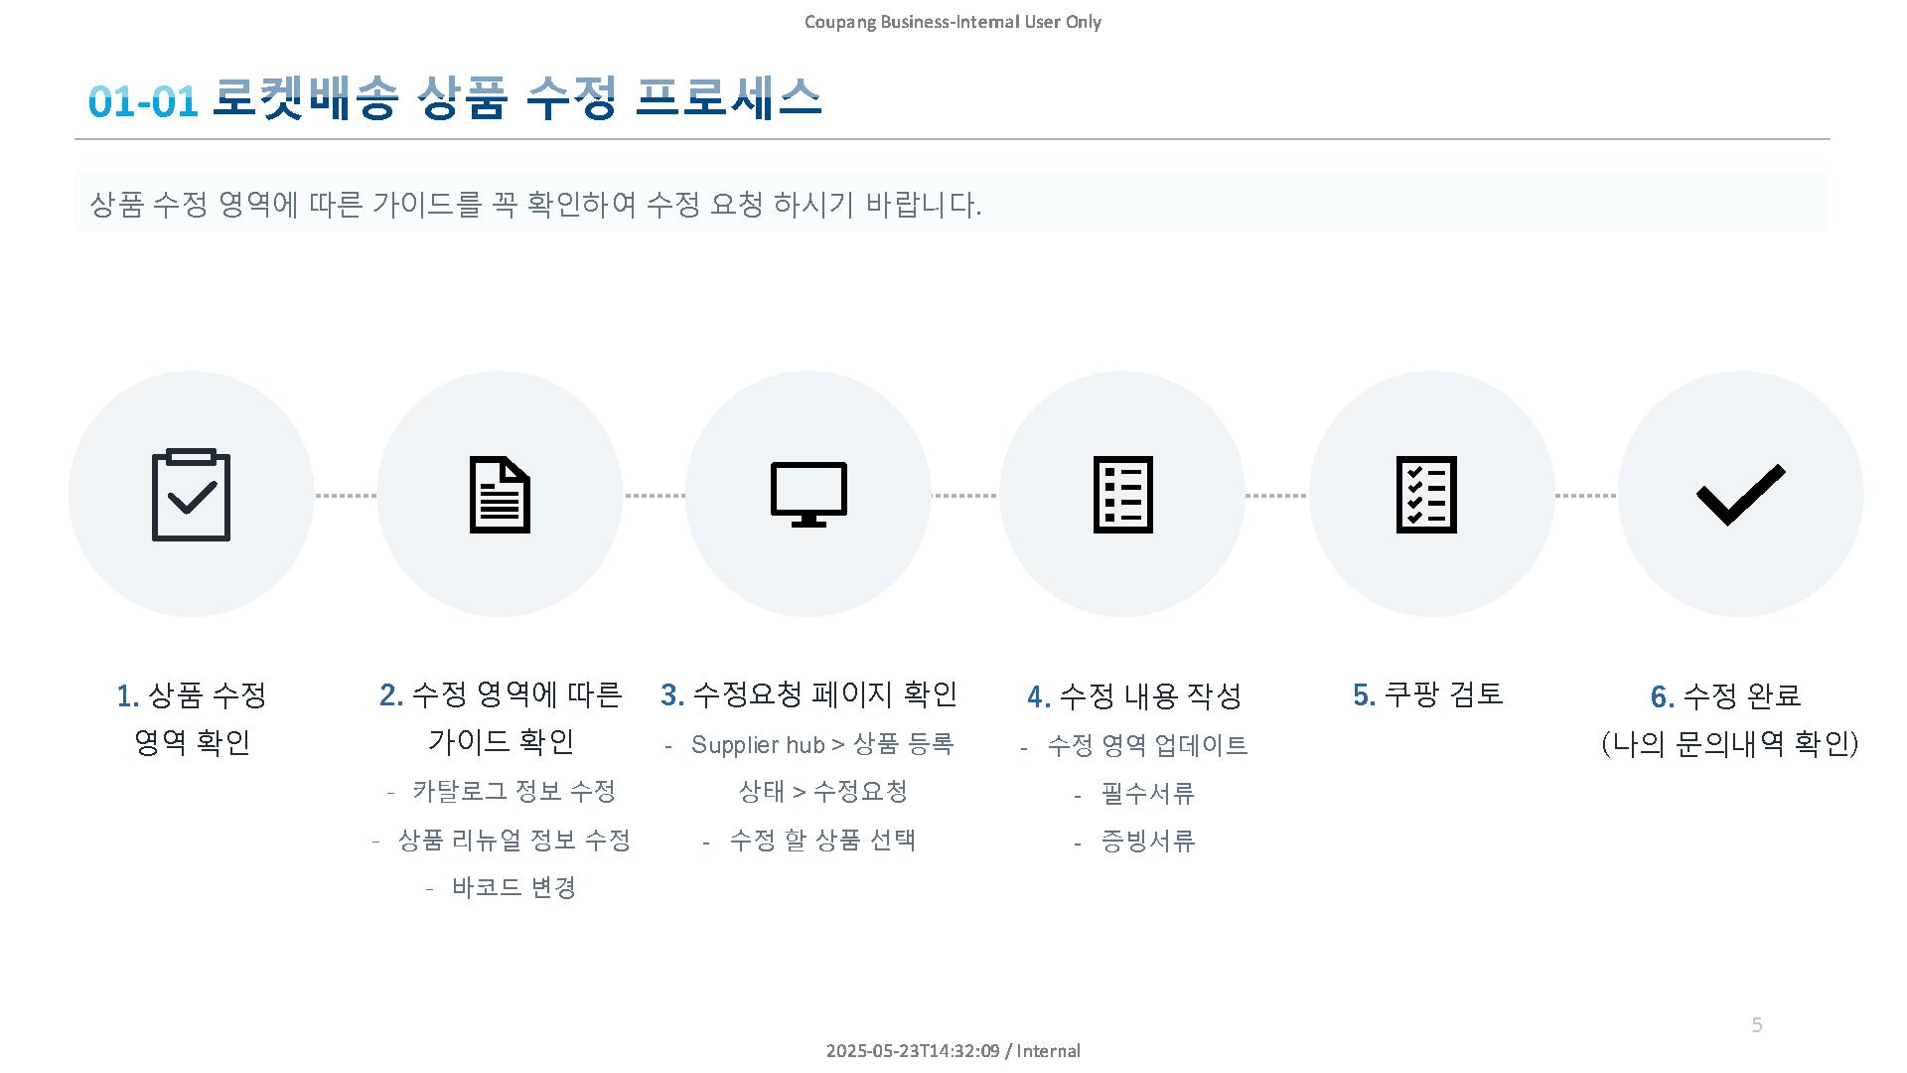Click the computer monitor icon

tap(808, 495)
